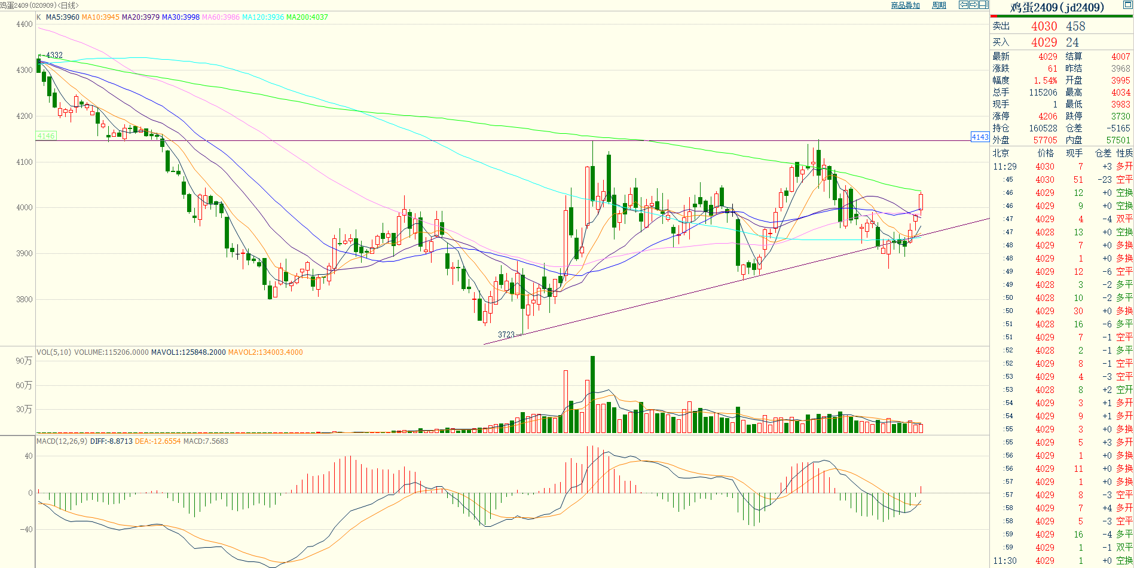Select the MA10:3945 indicator label
Screen dimensions: 1134x568
tap(100, 17)
